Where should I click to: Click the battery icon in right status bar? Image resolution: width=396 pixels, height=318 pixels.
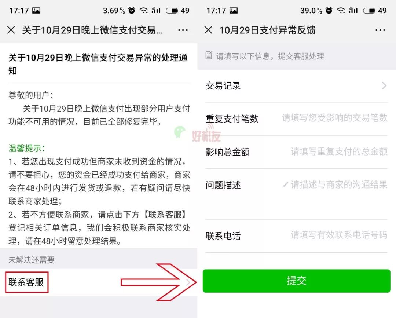tap(369, 11)
